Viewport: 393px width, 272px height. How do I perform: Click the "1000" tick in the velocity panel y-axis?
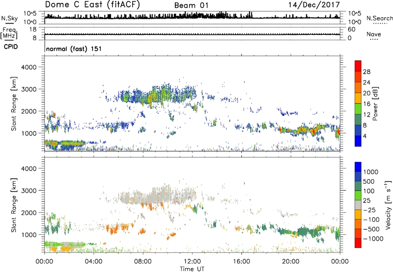(28, 235)
